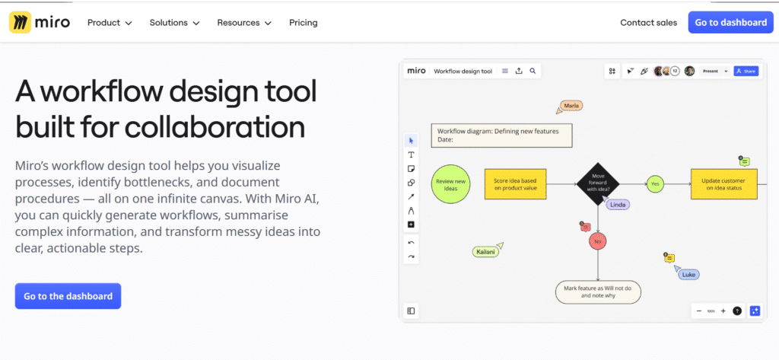
Task: Choose the Shapes tool
Action: 411,183
